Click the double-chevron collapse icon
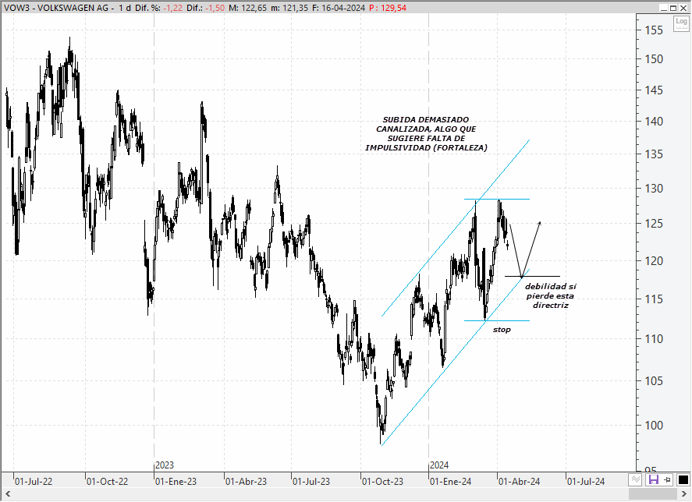The height and width of the screenshot is (502, 692). [x=635, y=479]
